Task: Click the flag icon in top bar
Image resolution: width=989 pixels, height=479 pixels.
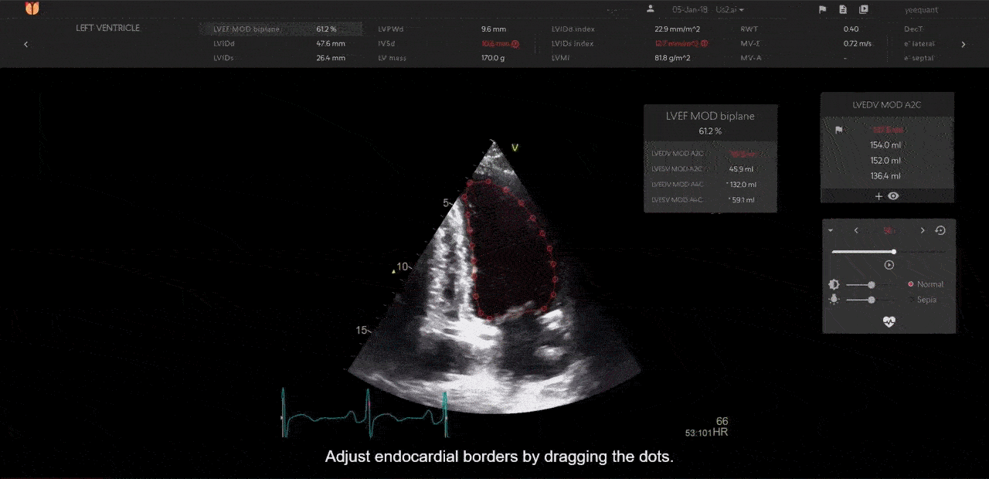Action: pyautogui.click(x=822, y=10)
